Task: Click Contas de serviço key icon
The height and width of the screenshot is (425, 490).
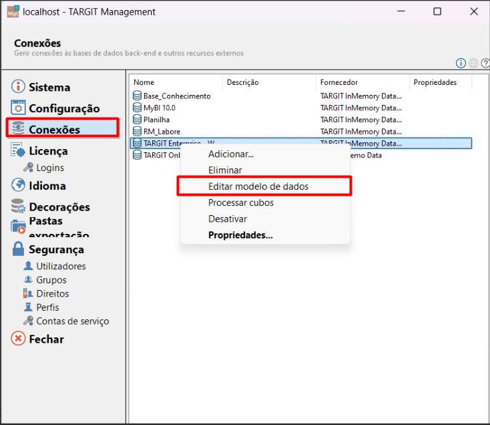Action: [x=29, y=321]
